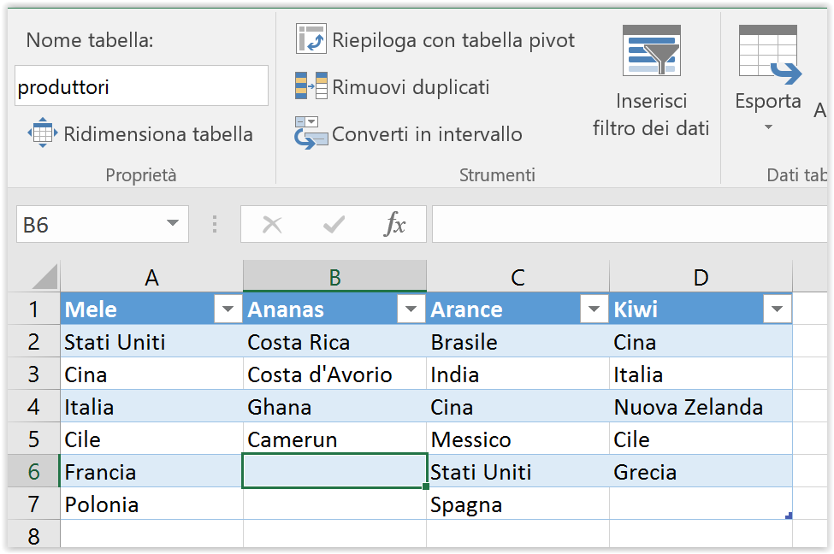This screenshot has width=834, height=554.
Task: Click the Esporta table icon
Action: (x=770, y=55)
